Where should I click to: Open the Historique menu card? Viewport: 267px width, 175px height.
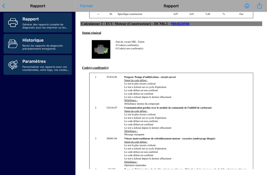pyautogui.click(x=38, y=44)
